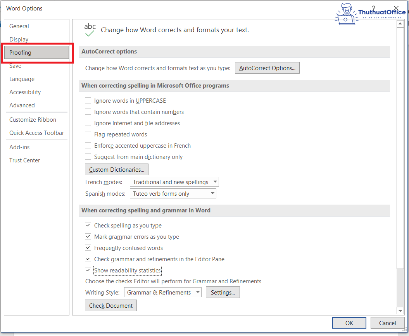The image size is (409, 336).
Task: Open the Writing Style Settings button
Action: pyautogui.click(x=223, y=293)
